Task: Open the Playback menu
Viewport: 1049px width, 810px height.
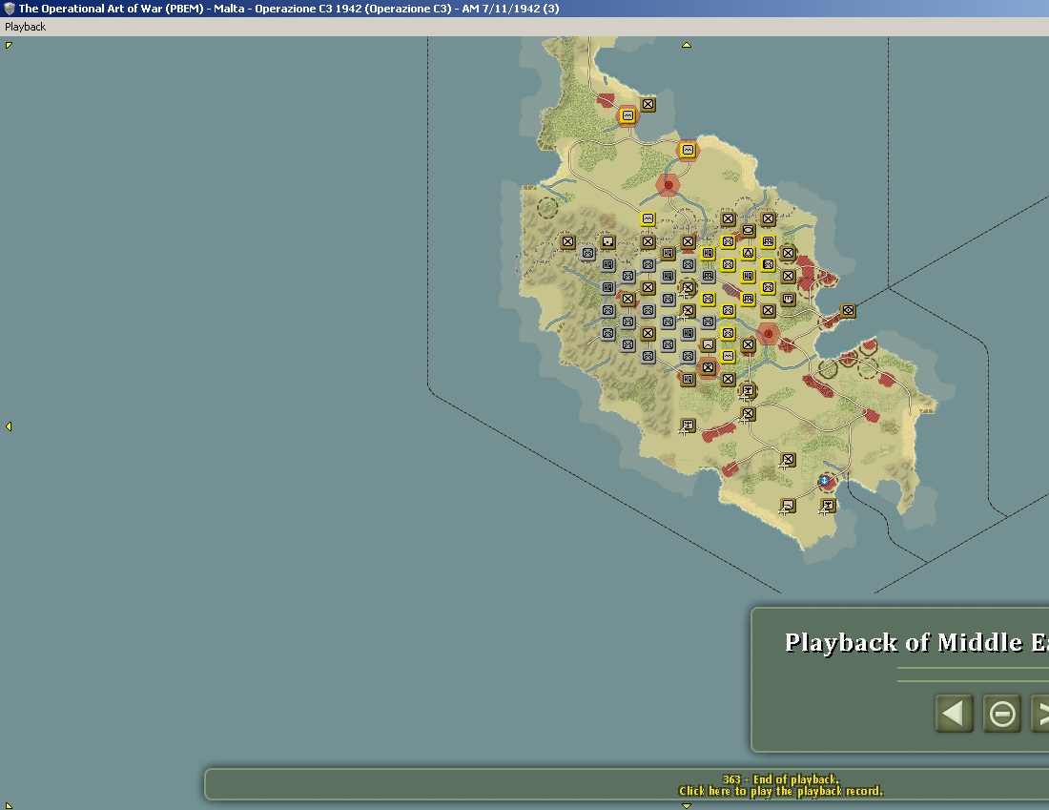Action: [x=25, y=27]
